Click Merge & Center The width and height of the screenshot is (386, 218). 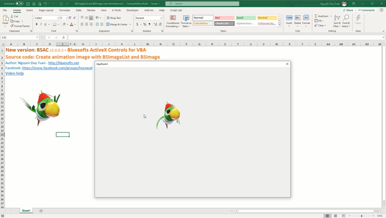[x=117, y=24]
